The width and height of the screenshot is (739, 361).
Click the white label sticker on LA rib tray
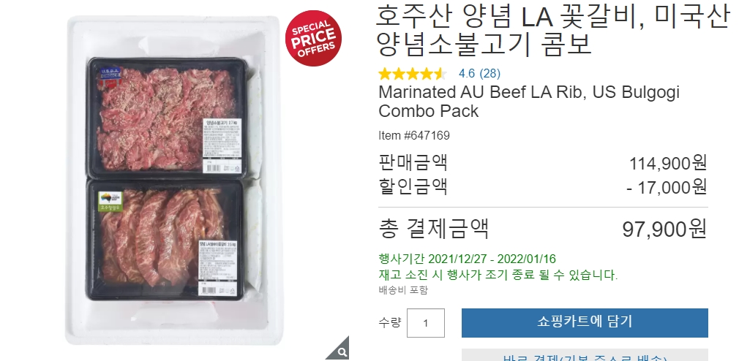click(217, 267)
